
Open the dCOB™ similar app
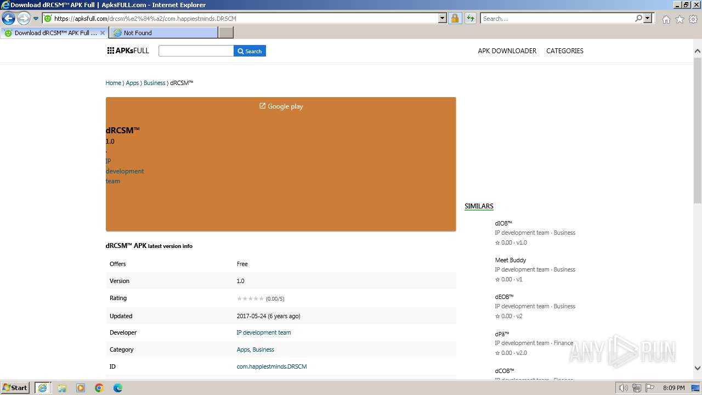505,371
